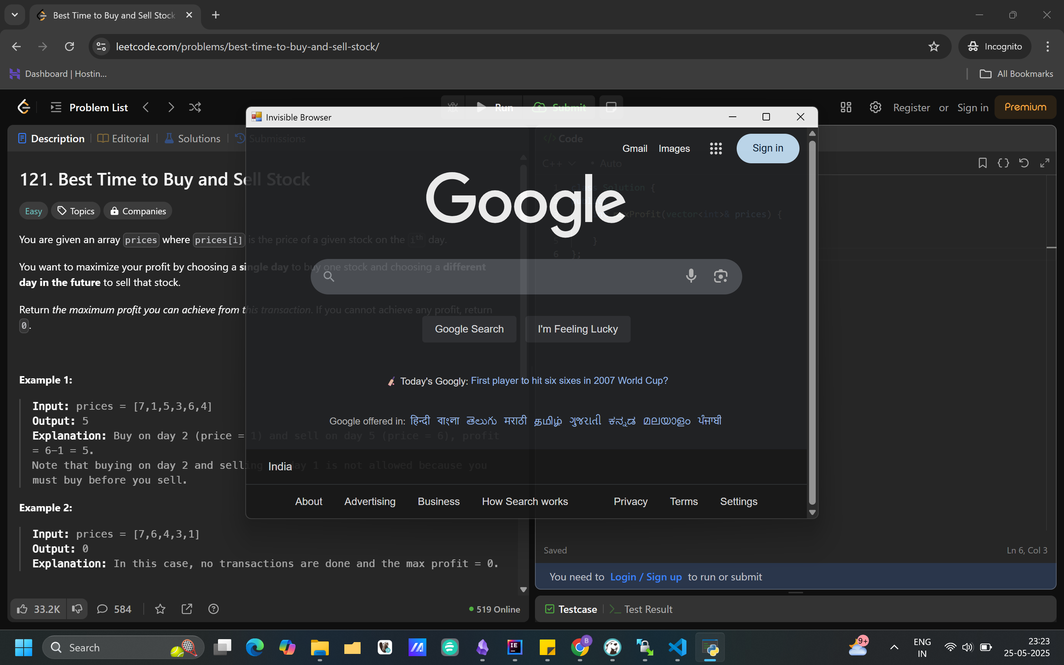Open the LeetCode layout grid icon
This screenshot has width=1064, height=665.
coord(846,107)
